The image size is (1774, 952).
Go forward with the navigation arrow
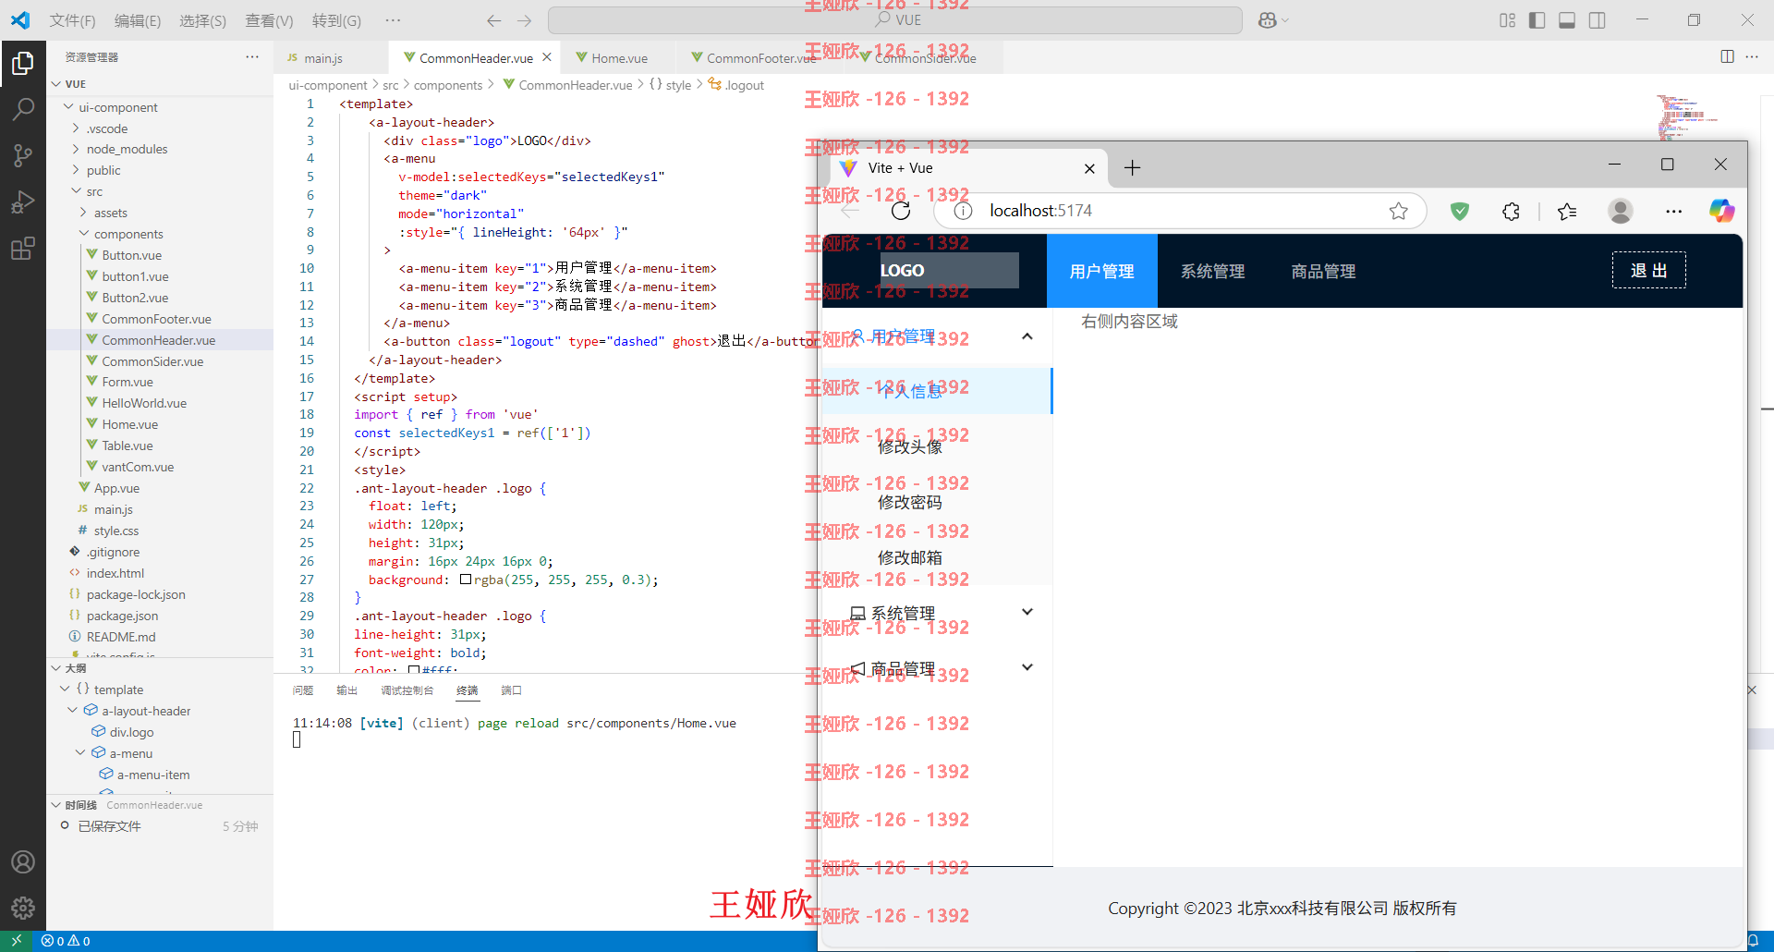(x=525, y=20)
